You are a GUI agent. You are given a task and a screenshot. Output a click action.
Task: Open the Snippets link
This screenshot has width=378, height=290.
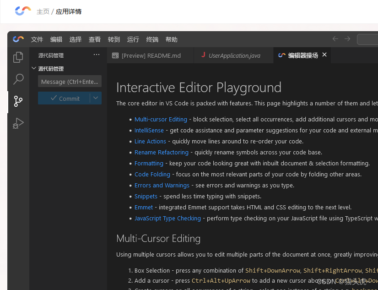[x=146, y=197]
